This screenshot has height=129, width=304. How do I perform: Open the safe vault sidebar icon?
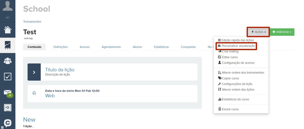coord(8,108)
